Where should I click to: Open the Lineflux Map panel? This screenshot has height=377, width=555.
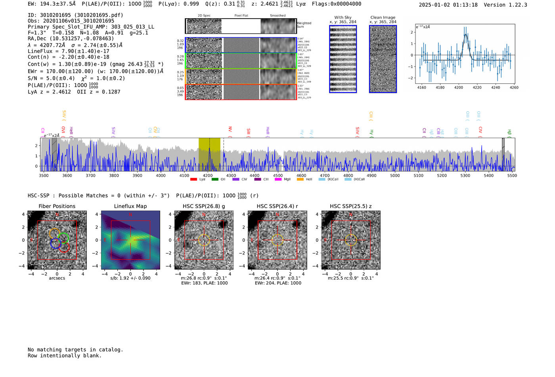pyautogui.click(x=130, y=240)
